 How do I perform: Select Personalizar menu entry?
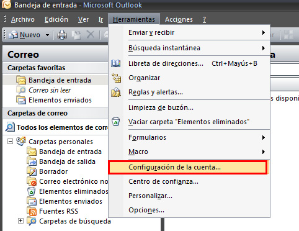click(x=189, y=196)
